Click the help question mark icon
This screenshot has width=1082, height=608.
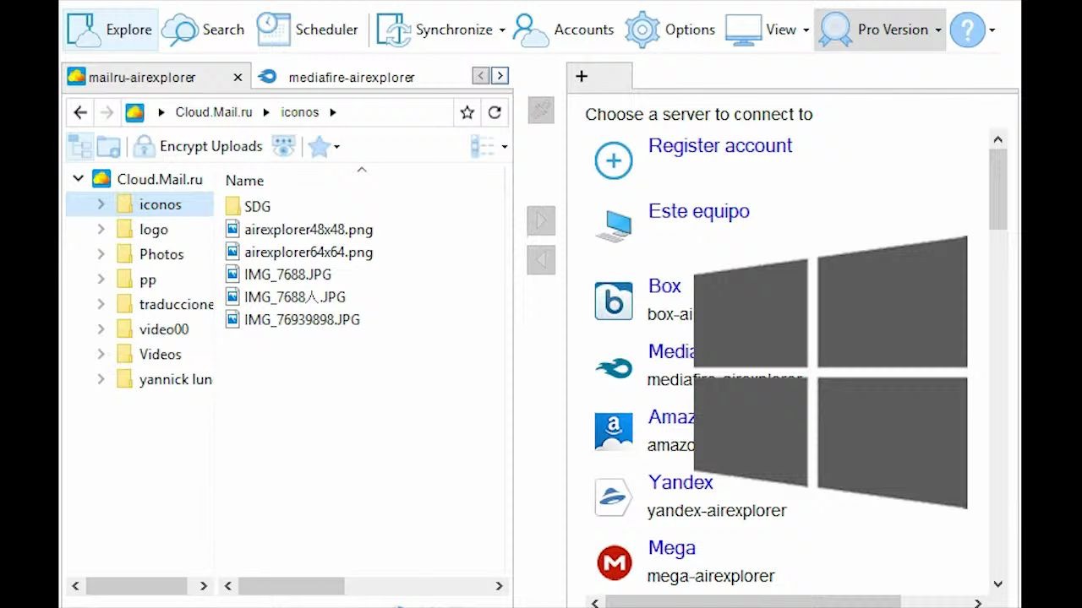967,30
